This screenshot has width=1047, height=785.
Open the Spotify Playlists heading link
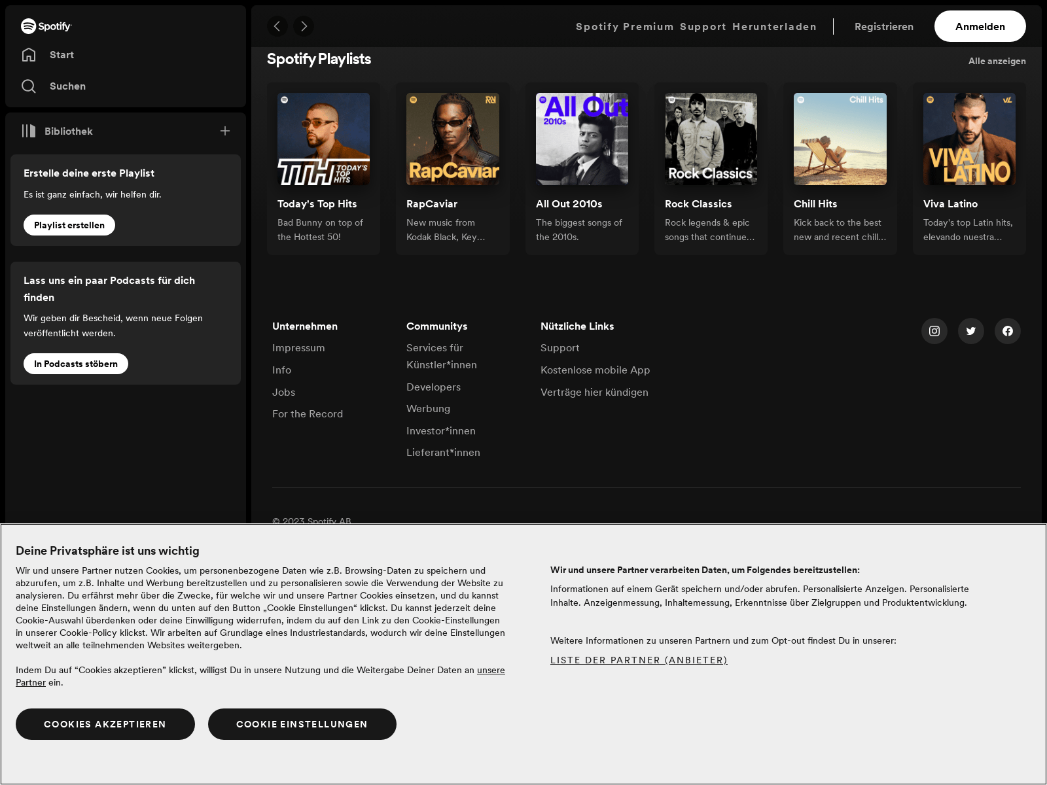pos(319,59)
